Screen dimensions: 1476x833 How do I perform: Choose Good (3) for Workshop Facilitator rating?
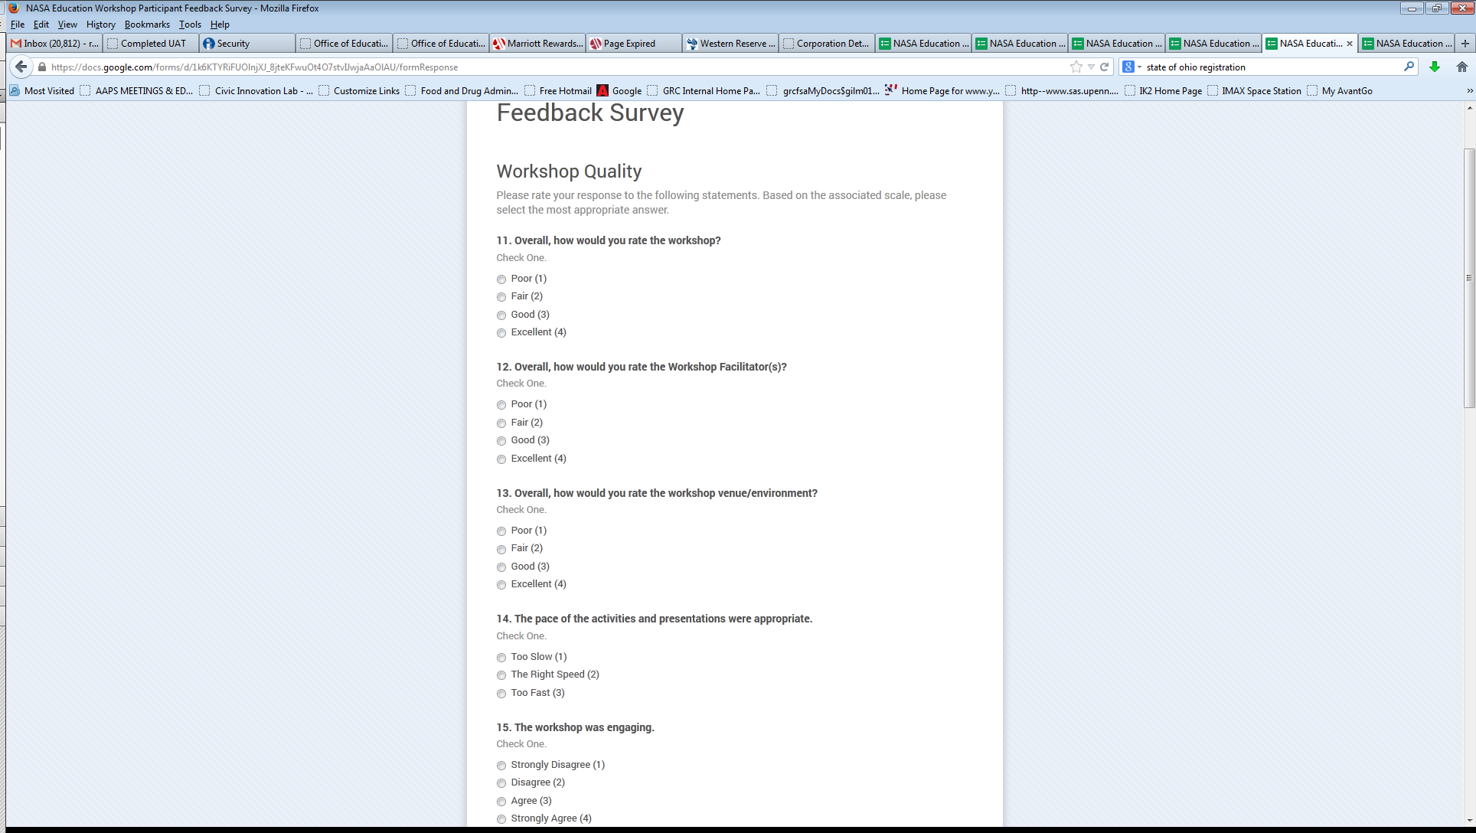tap(501, 441)
